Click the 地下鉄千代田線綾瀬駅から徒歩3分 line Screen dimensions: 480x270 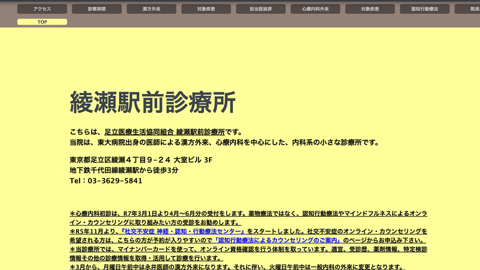[124, 170]
